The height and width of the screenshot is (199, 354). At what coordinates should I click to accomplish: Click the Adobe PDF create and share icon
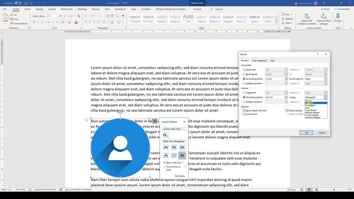pyautogui.click(x=306, y=17)
